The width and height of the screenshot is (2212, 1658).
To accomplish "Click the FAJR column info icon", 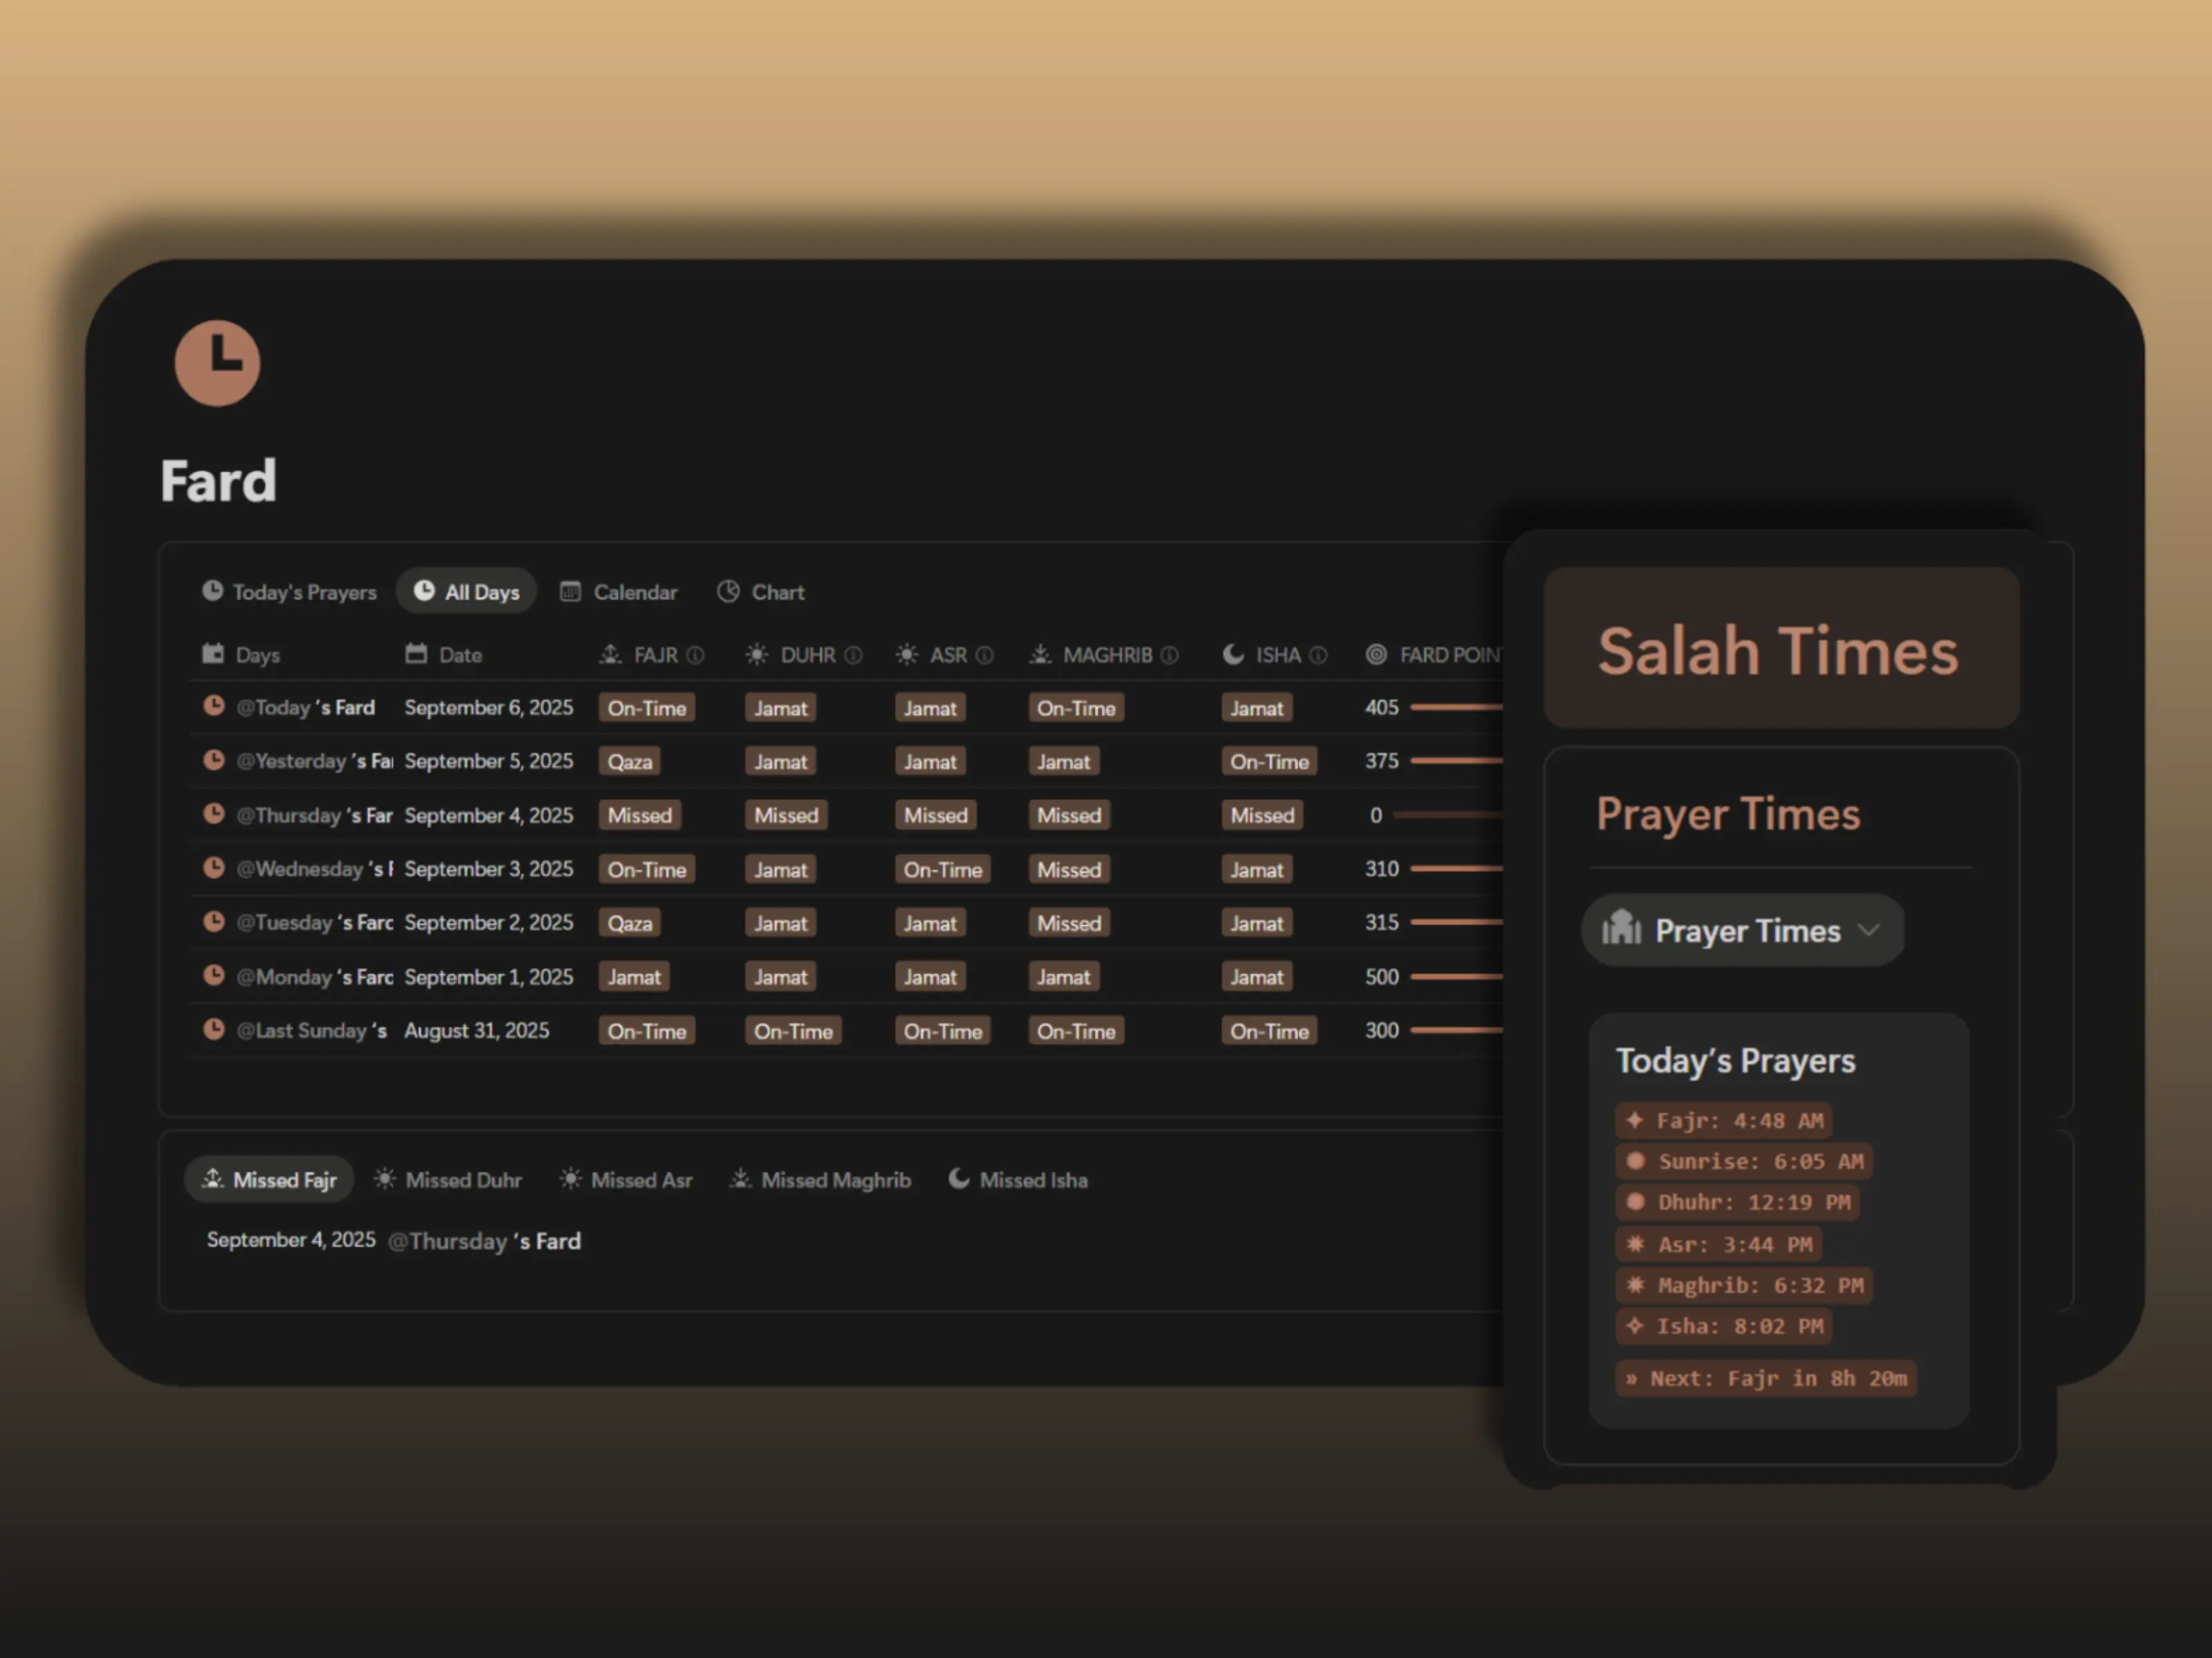I will pyautogui.click(x=695, y=655).
